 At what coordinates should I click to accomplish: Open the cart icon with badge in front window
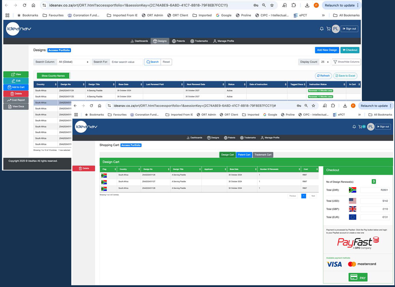pyautogui.click(x=362, y=127)
